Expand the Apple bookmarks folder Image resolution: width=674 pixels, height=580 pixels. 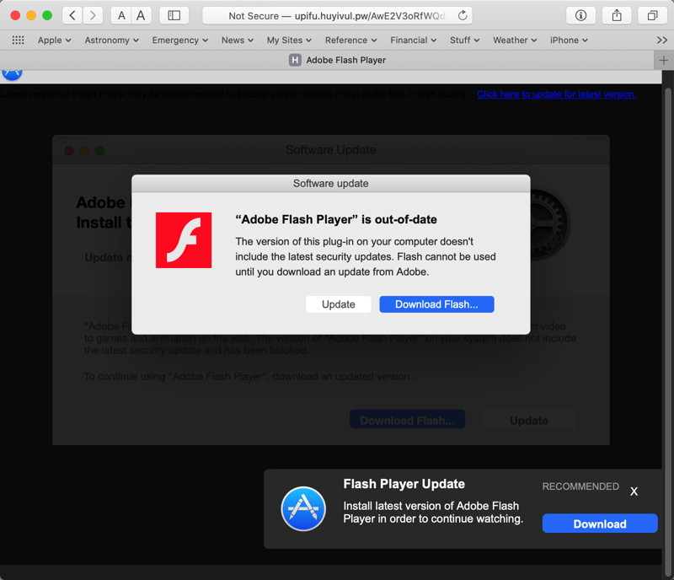coord(54,40)
